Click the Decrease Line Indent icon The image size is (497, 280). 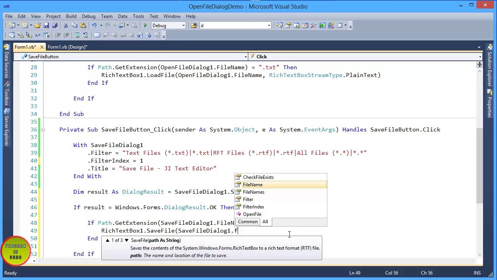(x=57, y=35)
